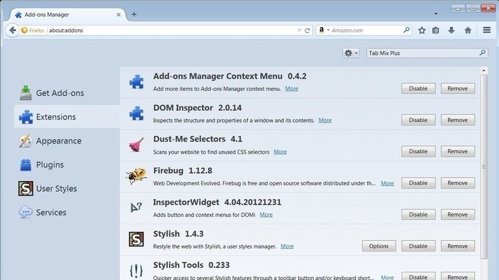Select the Firebug 1.12.8 title

183,170
